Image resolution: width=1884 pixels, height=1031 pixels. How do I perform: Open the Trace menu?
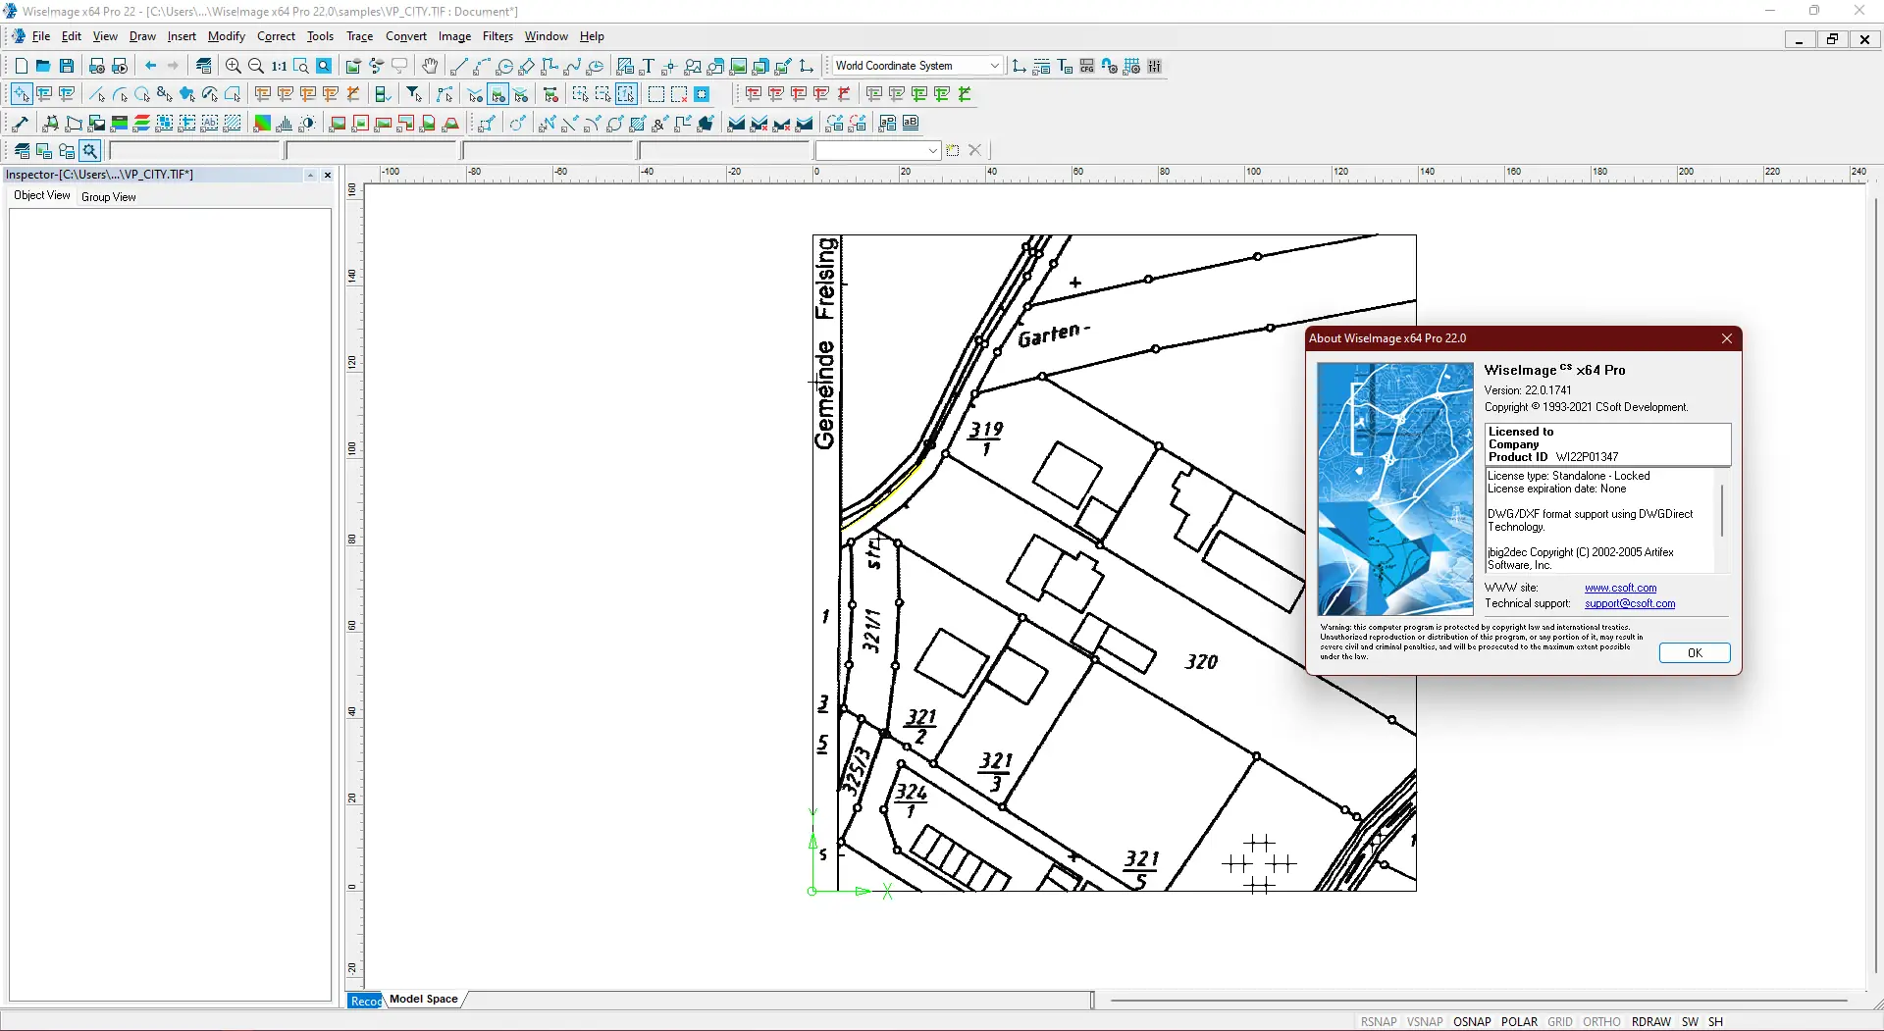point(359,36)
